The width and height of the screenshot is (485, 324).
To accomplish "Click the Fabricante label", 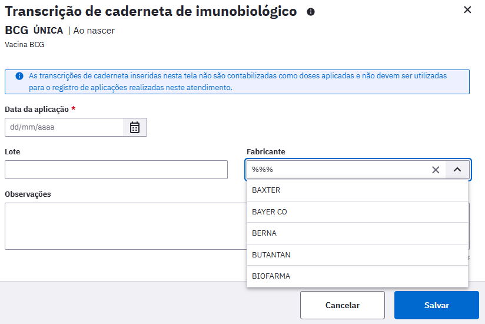I will 265,152.
